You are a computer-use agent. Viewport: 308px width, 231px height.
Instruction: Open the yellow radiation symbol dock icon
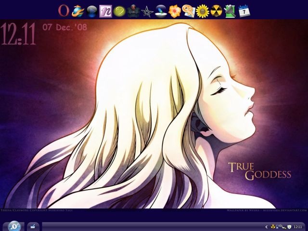tap(216, 12)
